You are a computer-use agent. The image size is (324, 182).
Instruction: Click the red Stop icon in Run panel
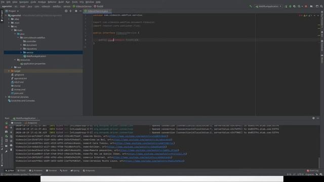tap(6, 127)
